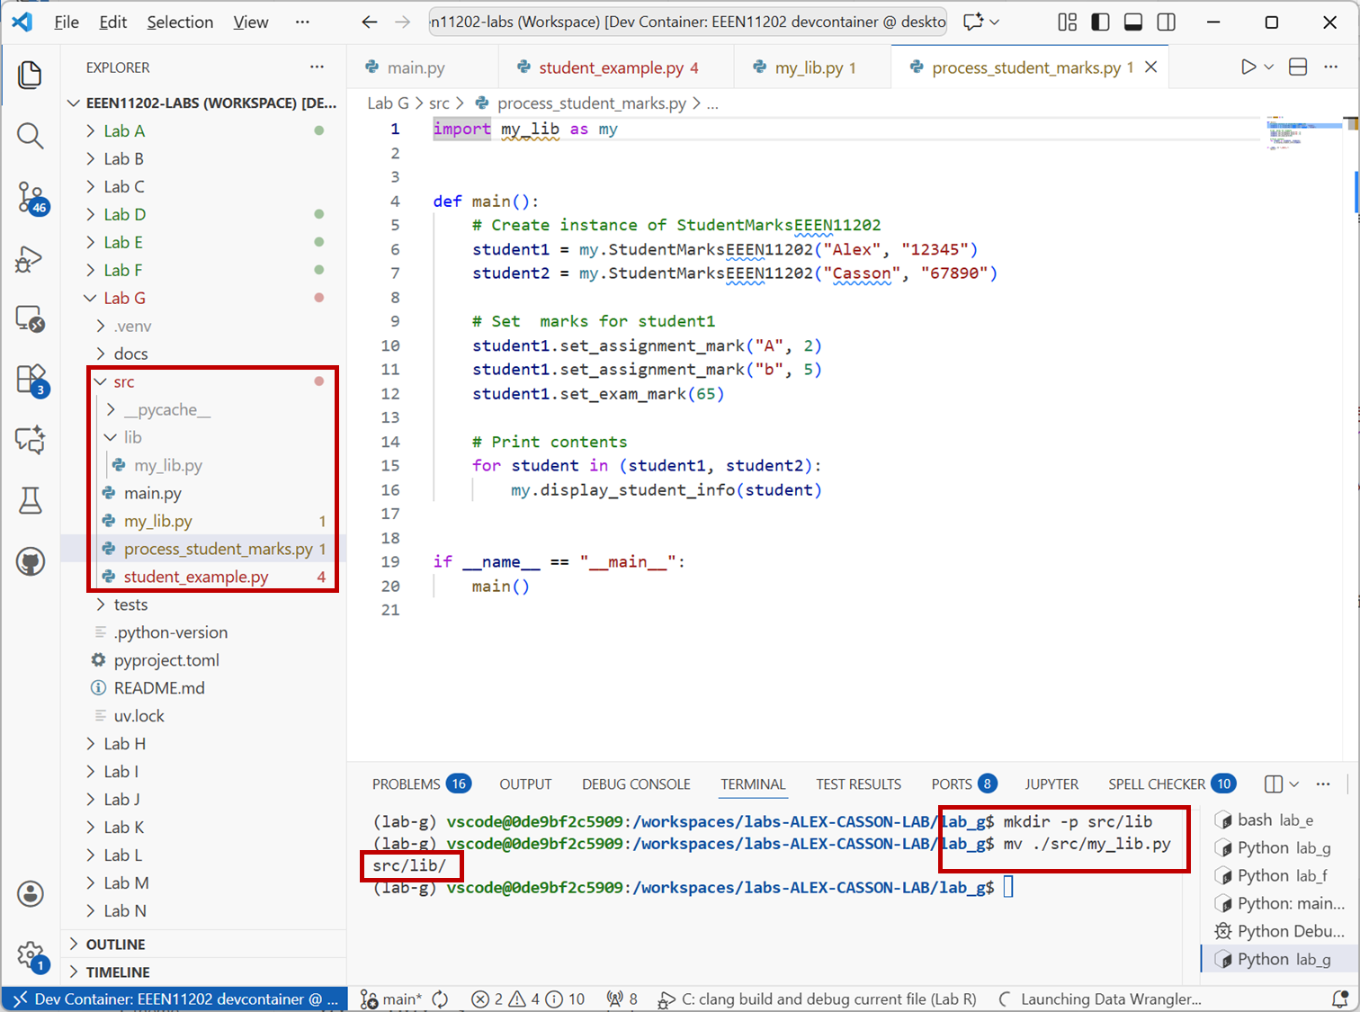Switch to the student_example.py tab
Screen dimensions: 1360x1012
(611, 67)
